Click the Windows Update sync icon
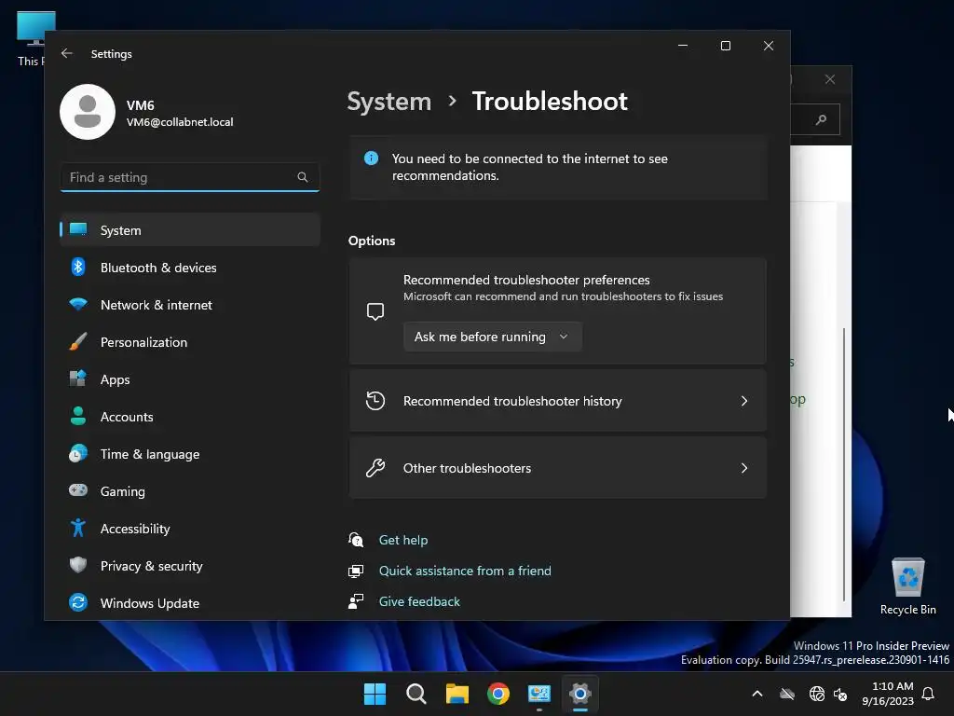This screenshot has height=716, width=954. tap(78, 602)
